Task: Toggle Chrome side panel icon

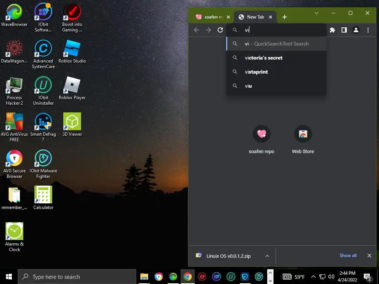Action: [x=344, y=30]
